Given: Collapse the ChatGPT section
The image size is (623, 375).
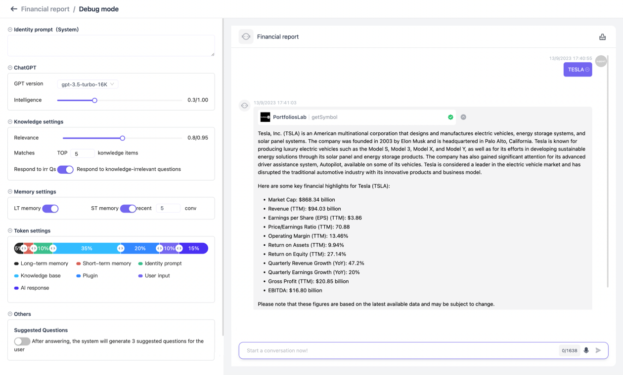Looking at the screenshot, I should (x=10, y=68).
